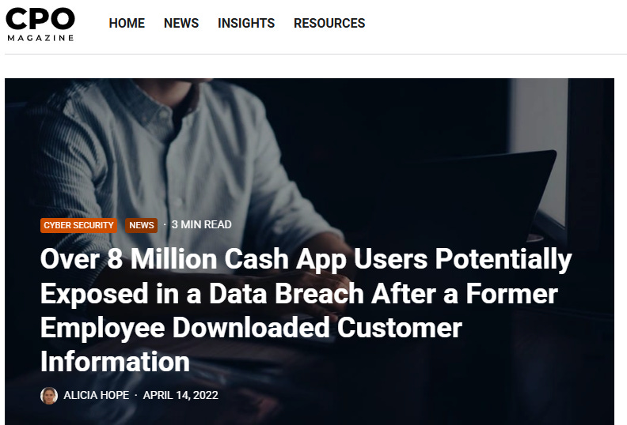Click the CPO logo letters
Viewport: 627px width, 425px height.
40,19
